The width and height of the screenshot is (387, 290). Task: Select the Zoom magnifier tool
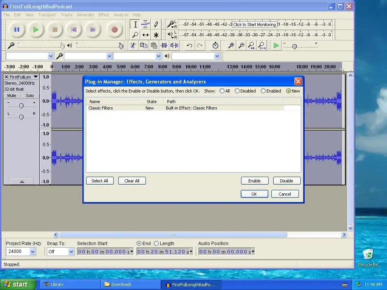pos(135,35)
